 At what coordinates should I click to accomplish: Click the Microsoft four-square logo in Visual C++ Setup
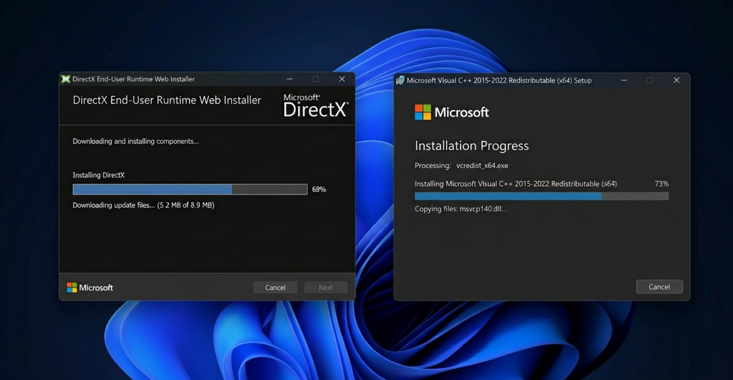(x=423, y=112)
